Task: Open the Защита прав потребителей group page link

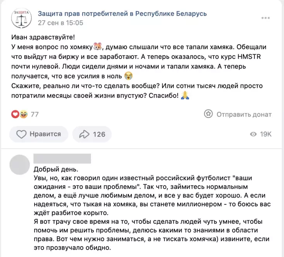Action: click(122, 14)
